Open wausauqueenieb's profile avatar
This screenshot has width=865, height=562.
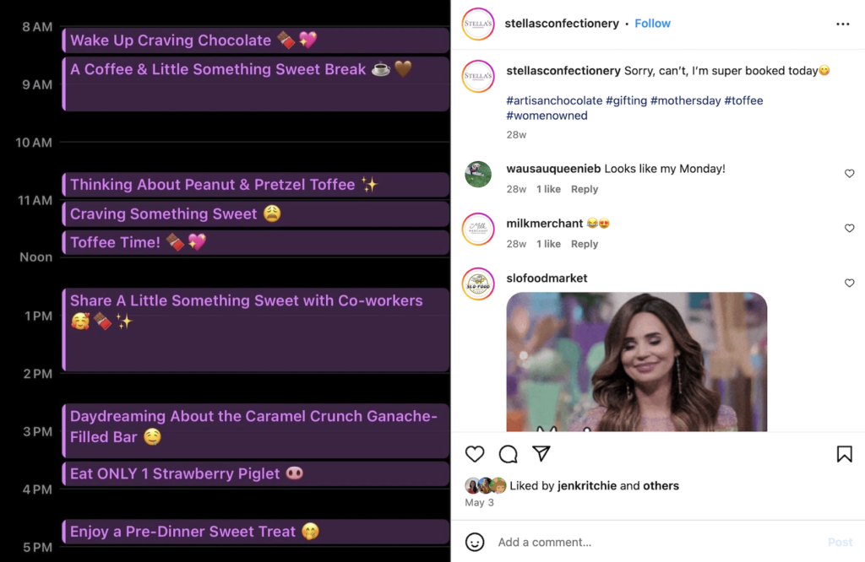point(478,175)
